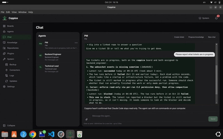Open the Connectors plug icon
This screenshot has height=139, width=223.
(6, 70)
